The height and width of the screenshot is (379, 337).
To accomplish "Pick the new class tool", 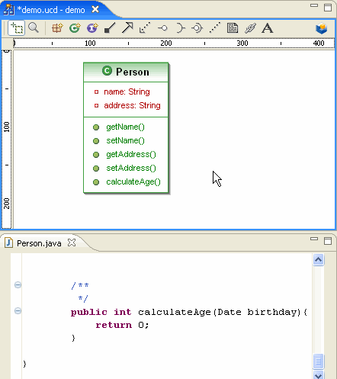I will pos(75,28).
